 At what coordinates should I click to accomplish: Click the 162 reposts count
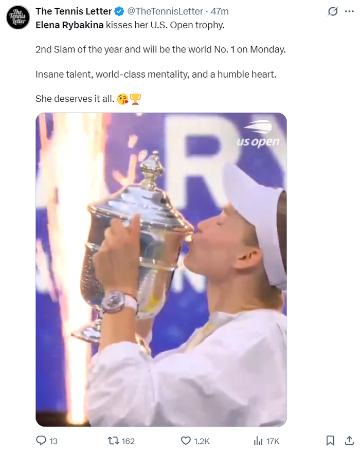[x=128, y=441]
